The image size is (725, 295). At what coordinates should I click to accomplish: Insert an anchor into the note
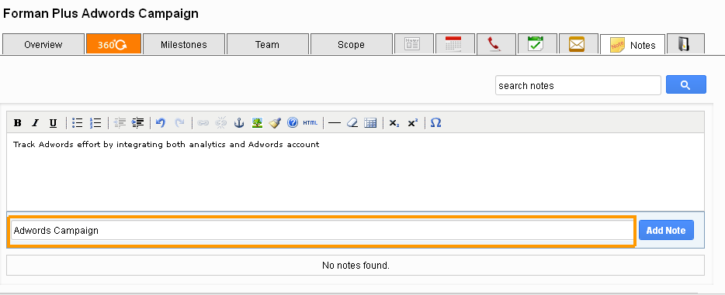point(239,122)
